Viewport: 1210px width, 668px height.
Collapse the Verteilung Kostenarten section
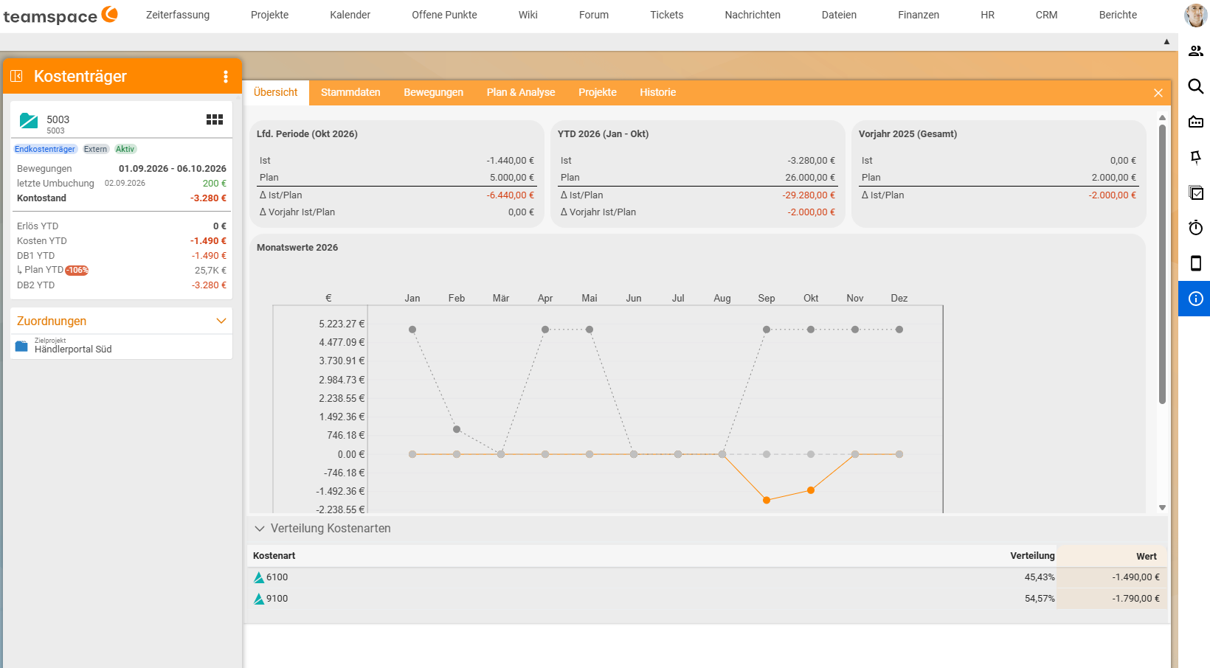(259, 529)
